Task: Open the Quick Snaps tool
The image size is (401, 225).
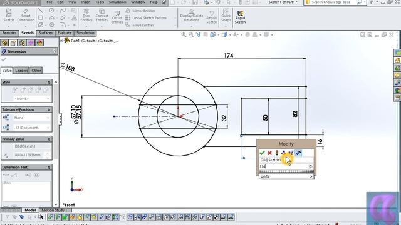Action: 226,15
